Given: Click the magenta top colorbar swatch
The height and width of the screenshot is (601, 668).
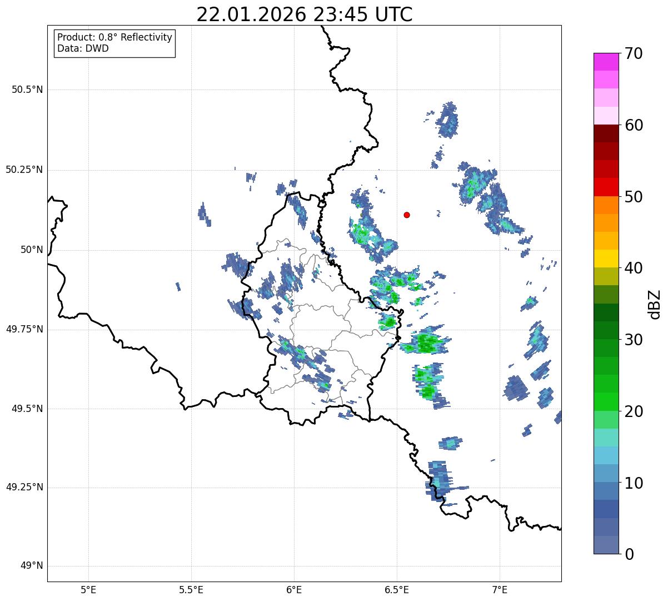Looking at the screenshot, I should (606, 62).
